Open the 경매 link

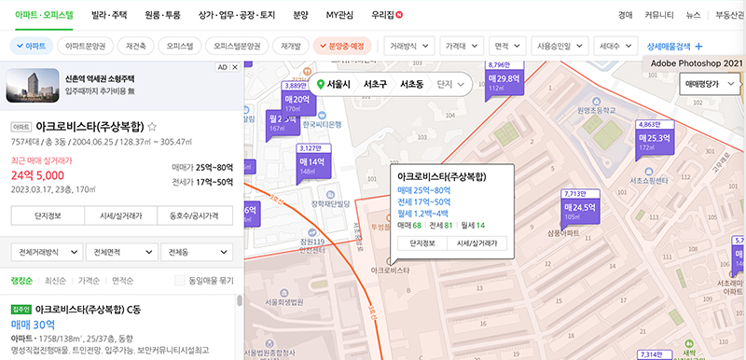(625, 15)
